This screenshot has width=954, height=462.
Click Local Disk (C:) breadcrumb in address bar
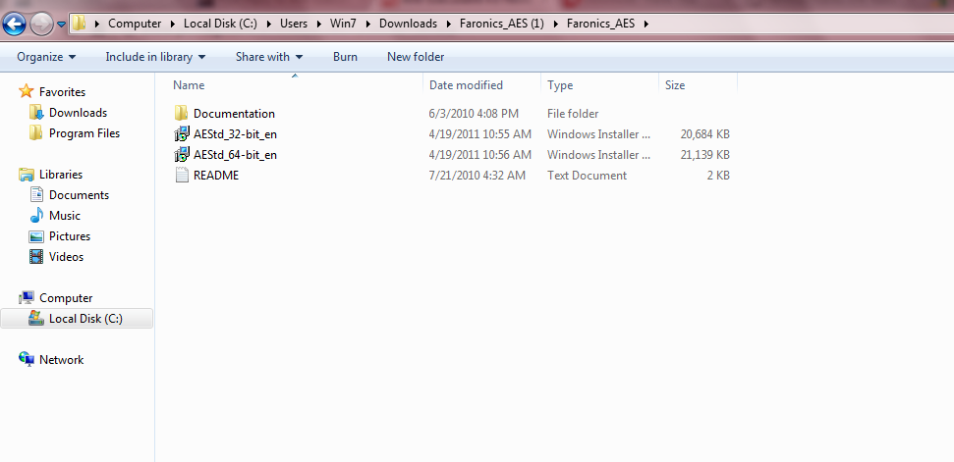(220, 24)
